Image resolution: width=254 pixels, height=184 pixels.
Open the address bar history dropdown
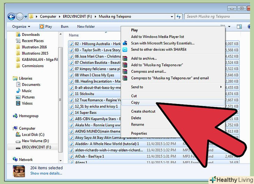click(x=172, y=16)
